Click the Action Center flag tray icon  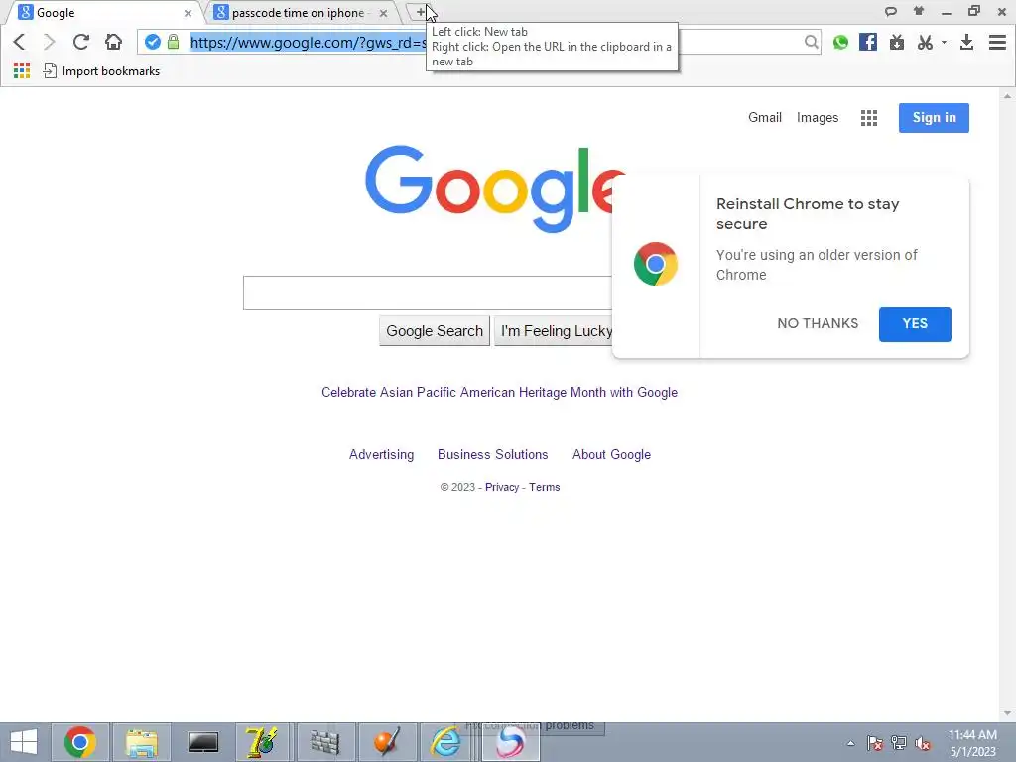pos(875,743)
